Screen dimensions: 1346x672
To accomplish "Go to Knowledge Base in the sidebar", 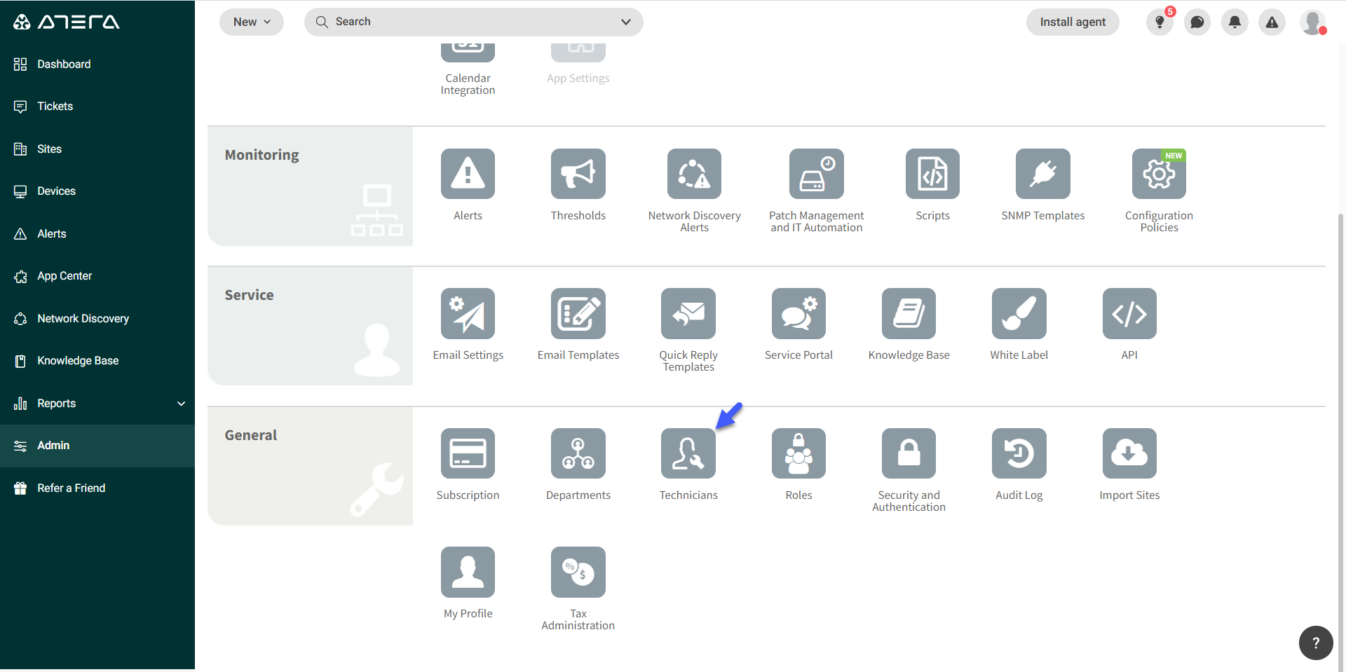I will click(97, 361).
